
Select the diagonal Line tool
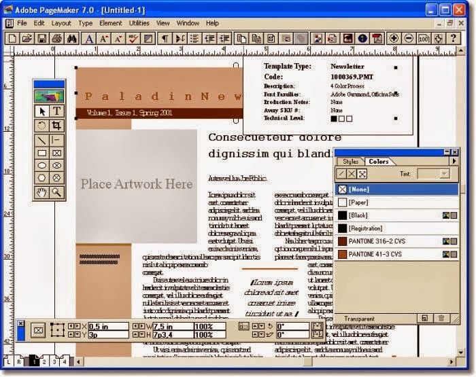41,140
